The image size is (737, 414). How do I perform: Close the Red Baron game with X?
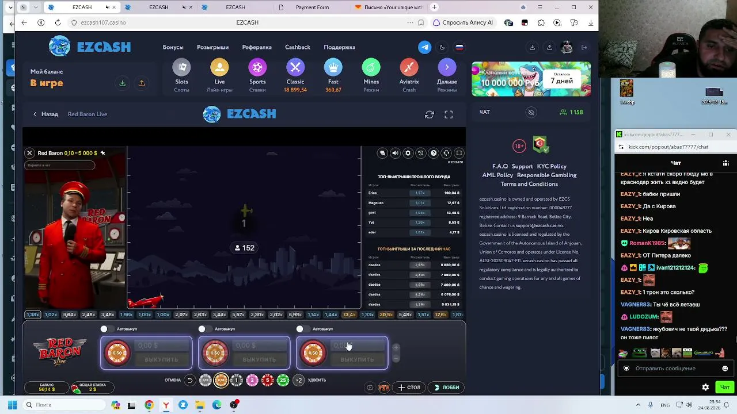(29, 153)
